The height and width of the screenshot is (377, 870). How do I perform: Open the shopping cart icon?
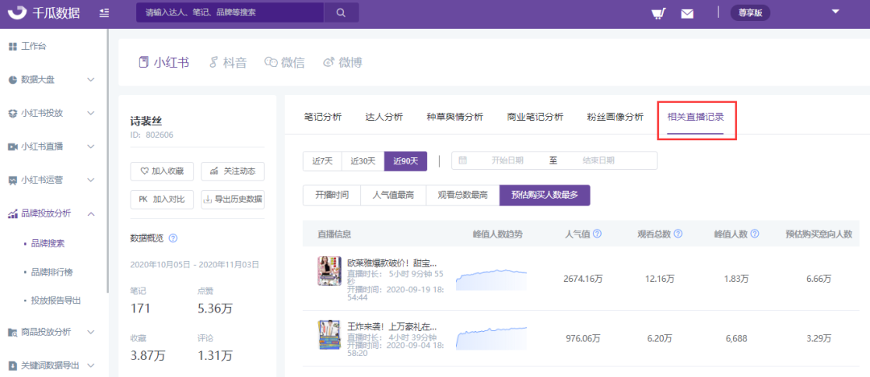(658, 13)
